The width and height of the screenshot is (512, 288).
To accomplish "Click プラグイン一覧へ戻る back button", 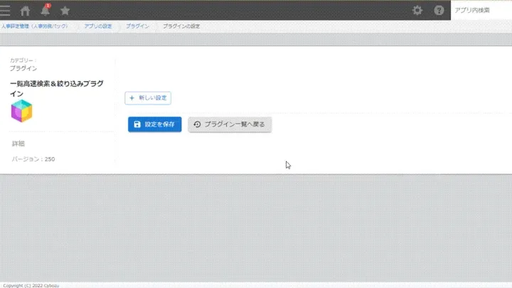I will [x=230, y=124].
